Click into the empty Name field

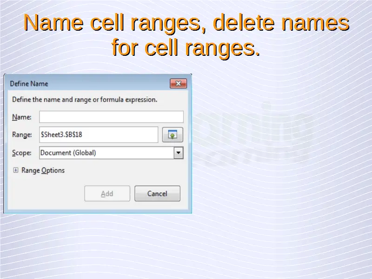click(111, 117)
